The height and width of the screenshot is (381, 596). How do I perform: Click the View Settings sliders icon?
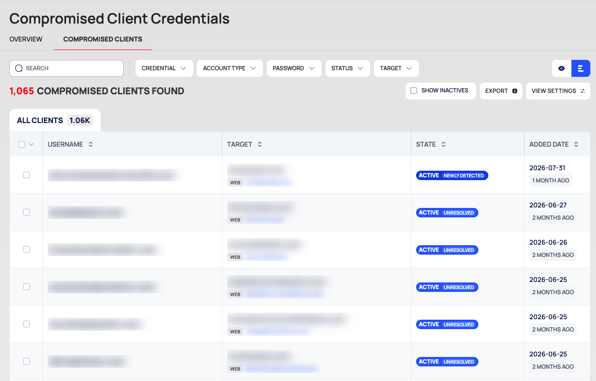click(583, 91)
